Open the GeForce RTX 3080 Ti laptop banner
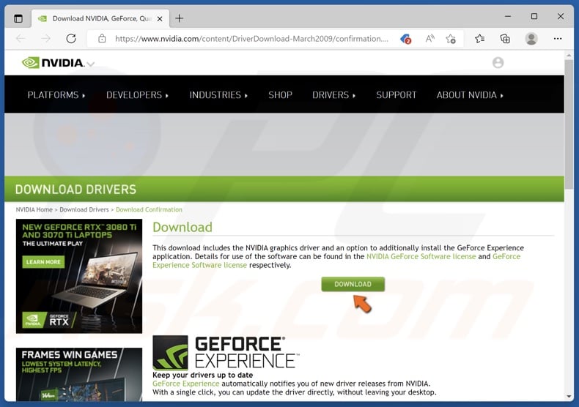This screenshot has width=579, height=407. click(x=79, y=276)
